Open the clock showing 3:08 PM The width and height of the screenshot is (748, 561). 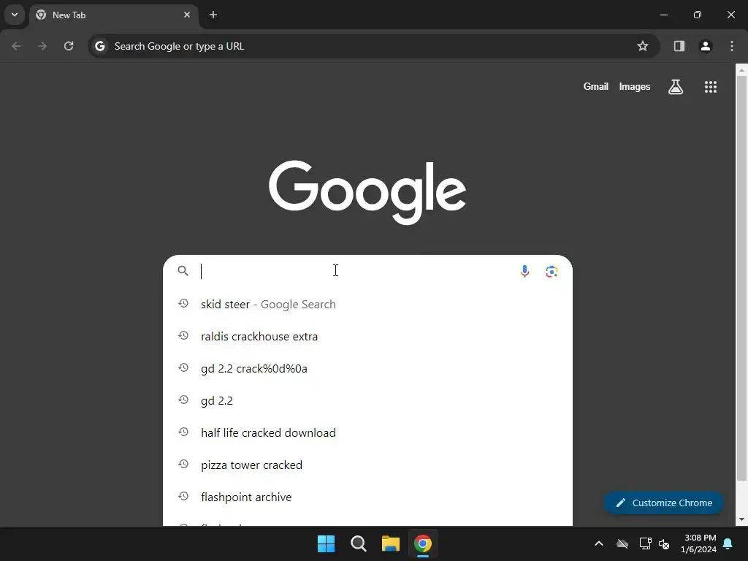[x=698, y=543]
